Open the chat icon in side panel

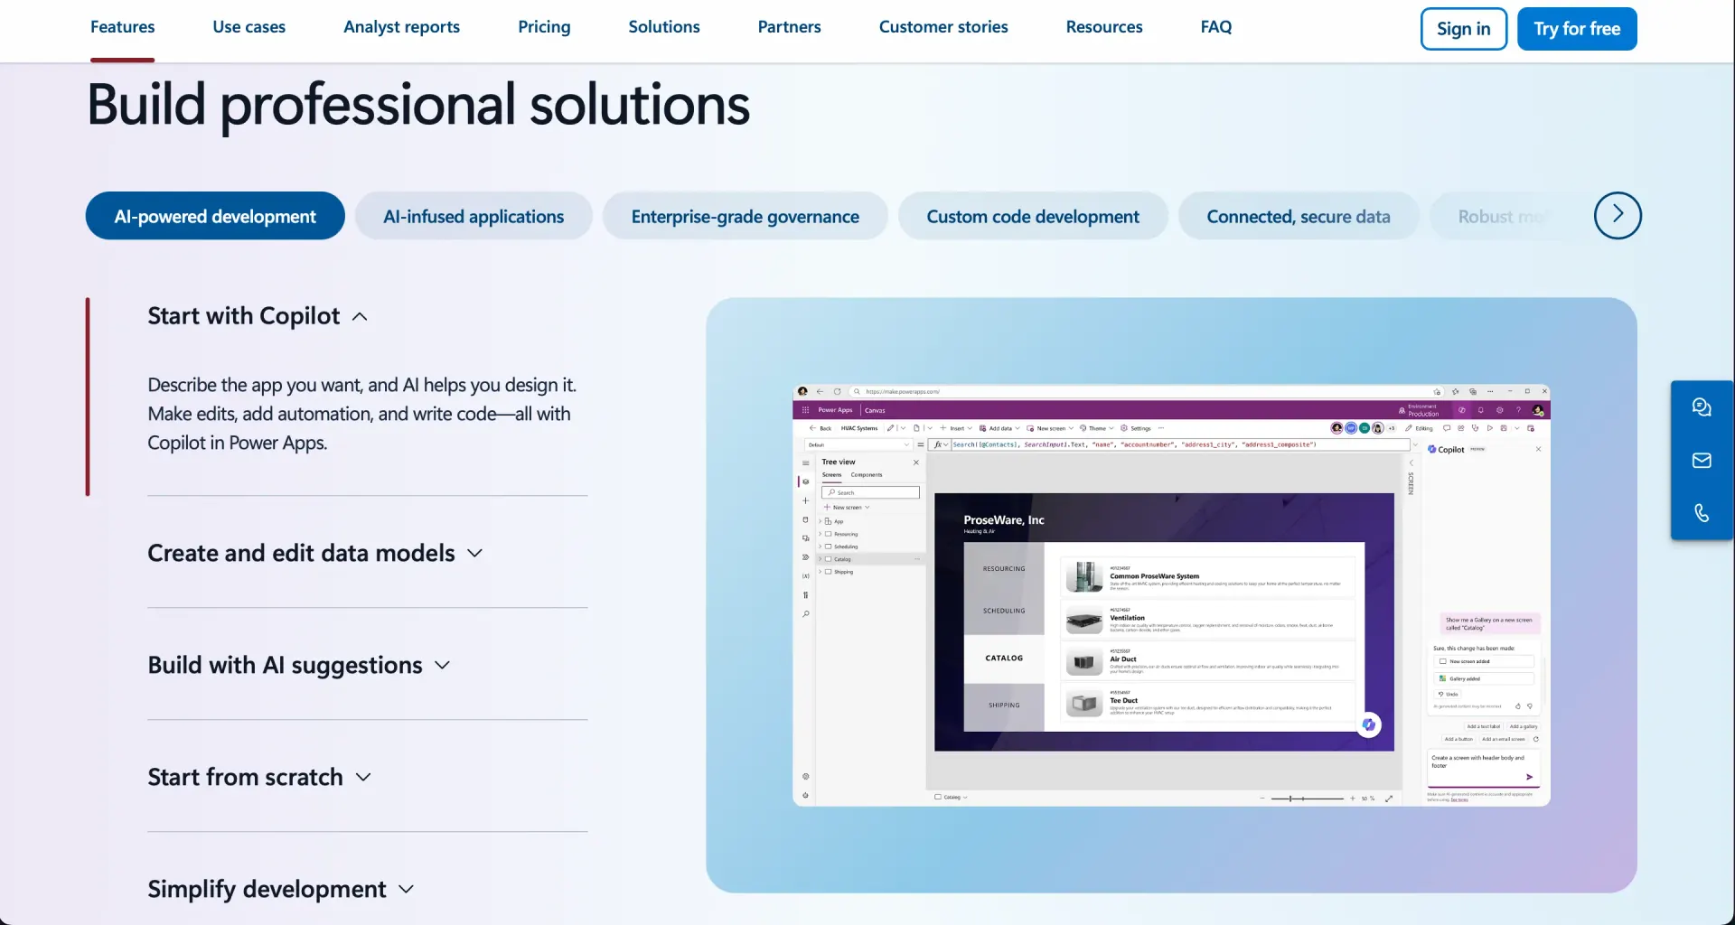point(1702,407)
